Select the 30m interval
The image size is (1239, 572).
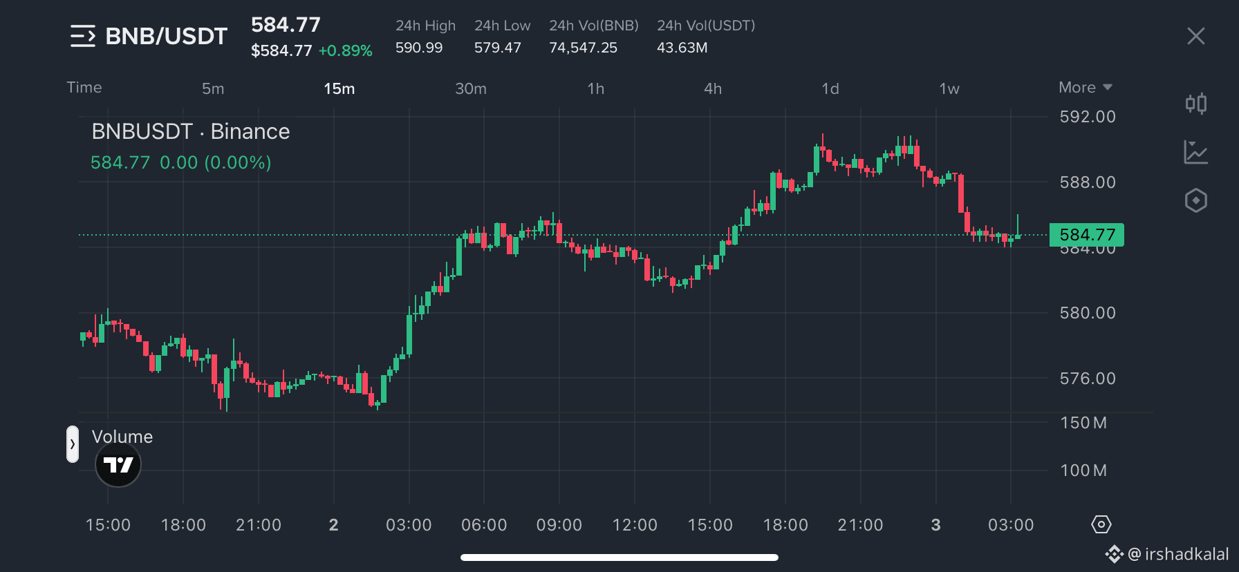pos(471,88)
